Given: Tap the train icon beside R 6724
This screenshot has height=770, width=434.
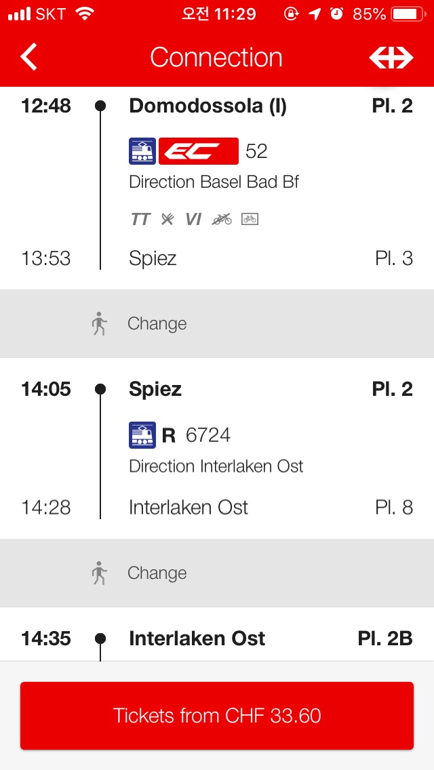Looking at the screenshot, I should (142, 435).
